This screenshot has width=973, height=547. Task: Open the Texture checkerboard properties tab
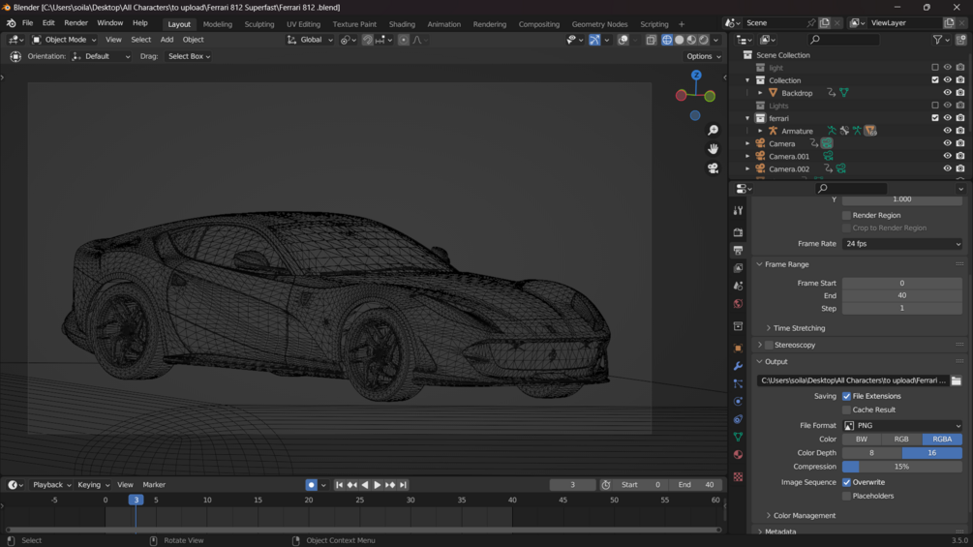point(738,476)
